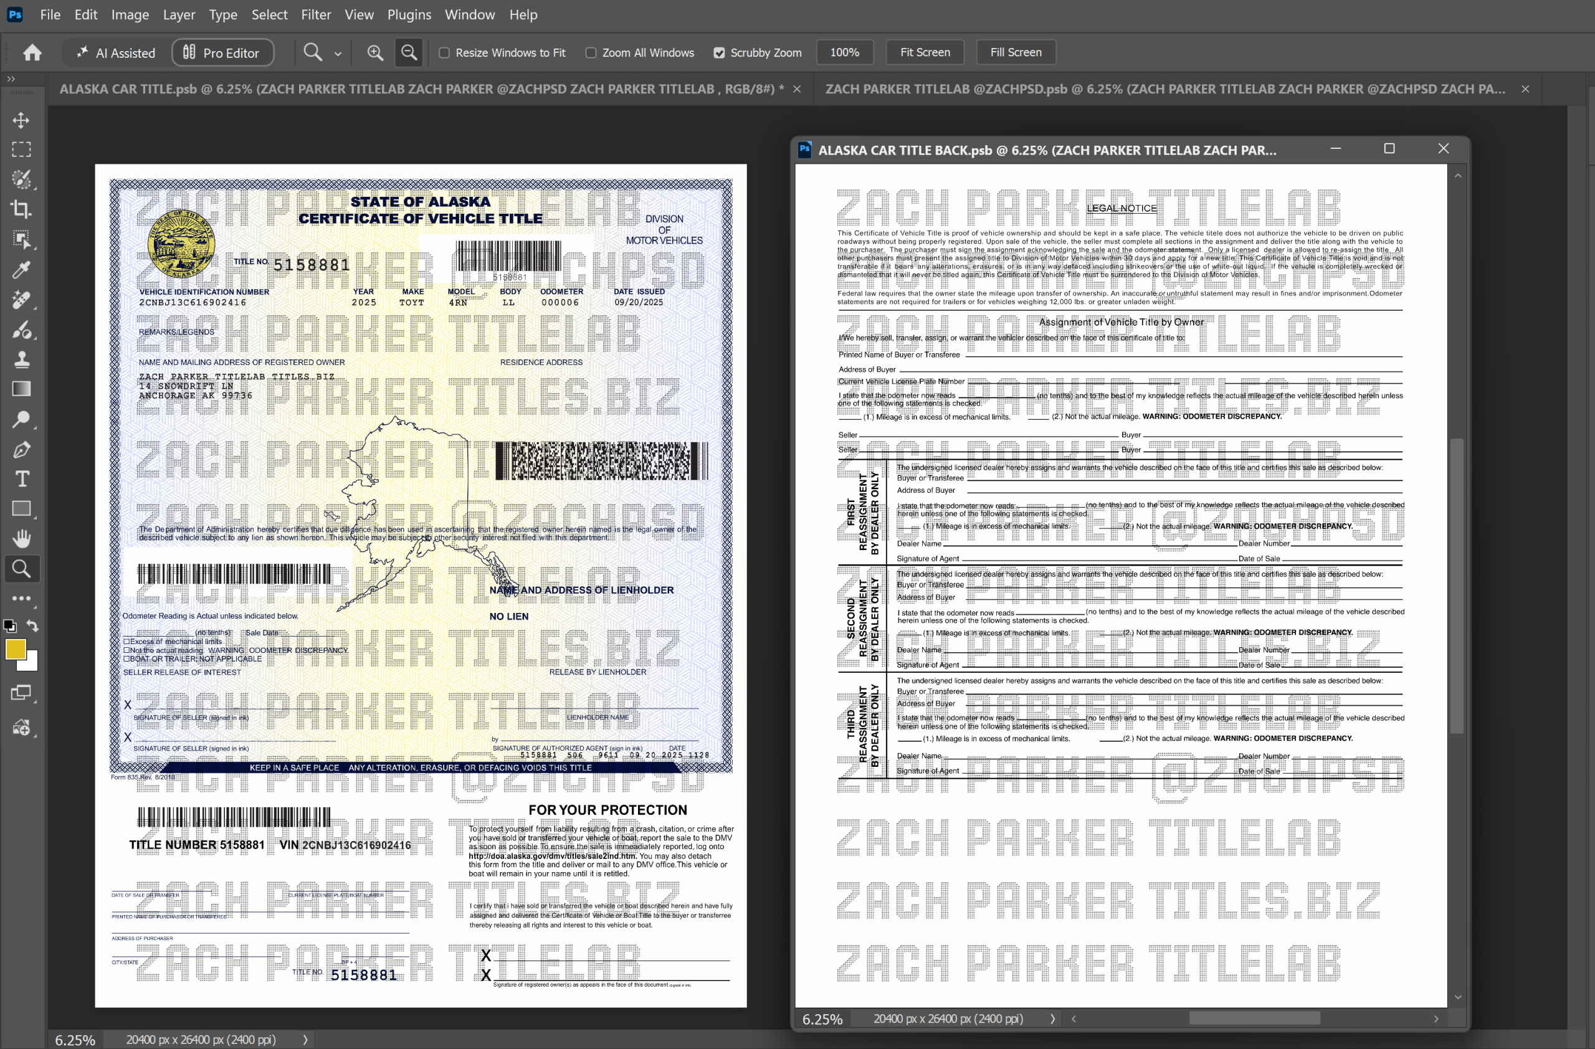
Task: Switch to ZACH PARKER TITLELAB @ZACHPSD.psb tab
Action: click(1164, 89)
